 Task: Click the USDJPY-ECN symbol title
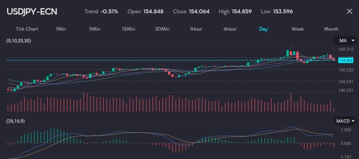[32, 12]
